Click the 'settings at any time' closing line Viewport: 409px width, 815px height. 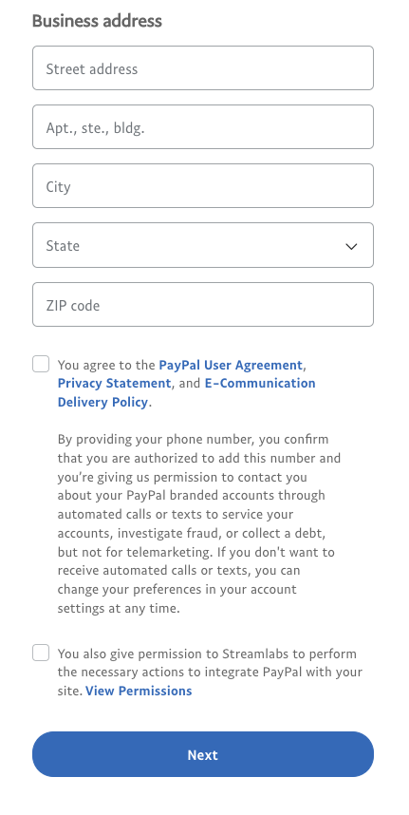pos(119,608)
